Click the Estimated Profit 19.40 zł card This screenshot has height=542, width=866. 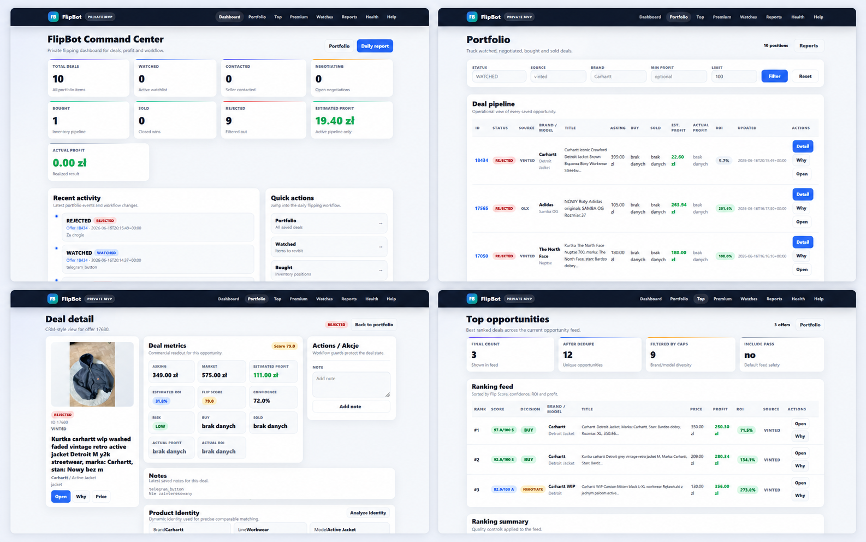pyautogui.click(x=352, y=120)
